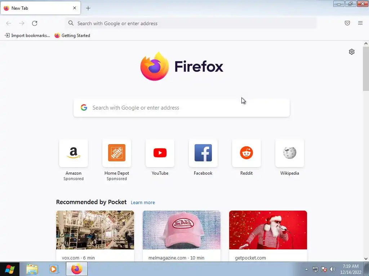Open the Getting Started bookmark
This screenshot has width=369, height=276.
(x=72, y=36)
